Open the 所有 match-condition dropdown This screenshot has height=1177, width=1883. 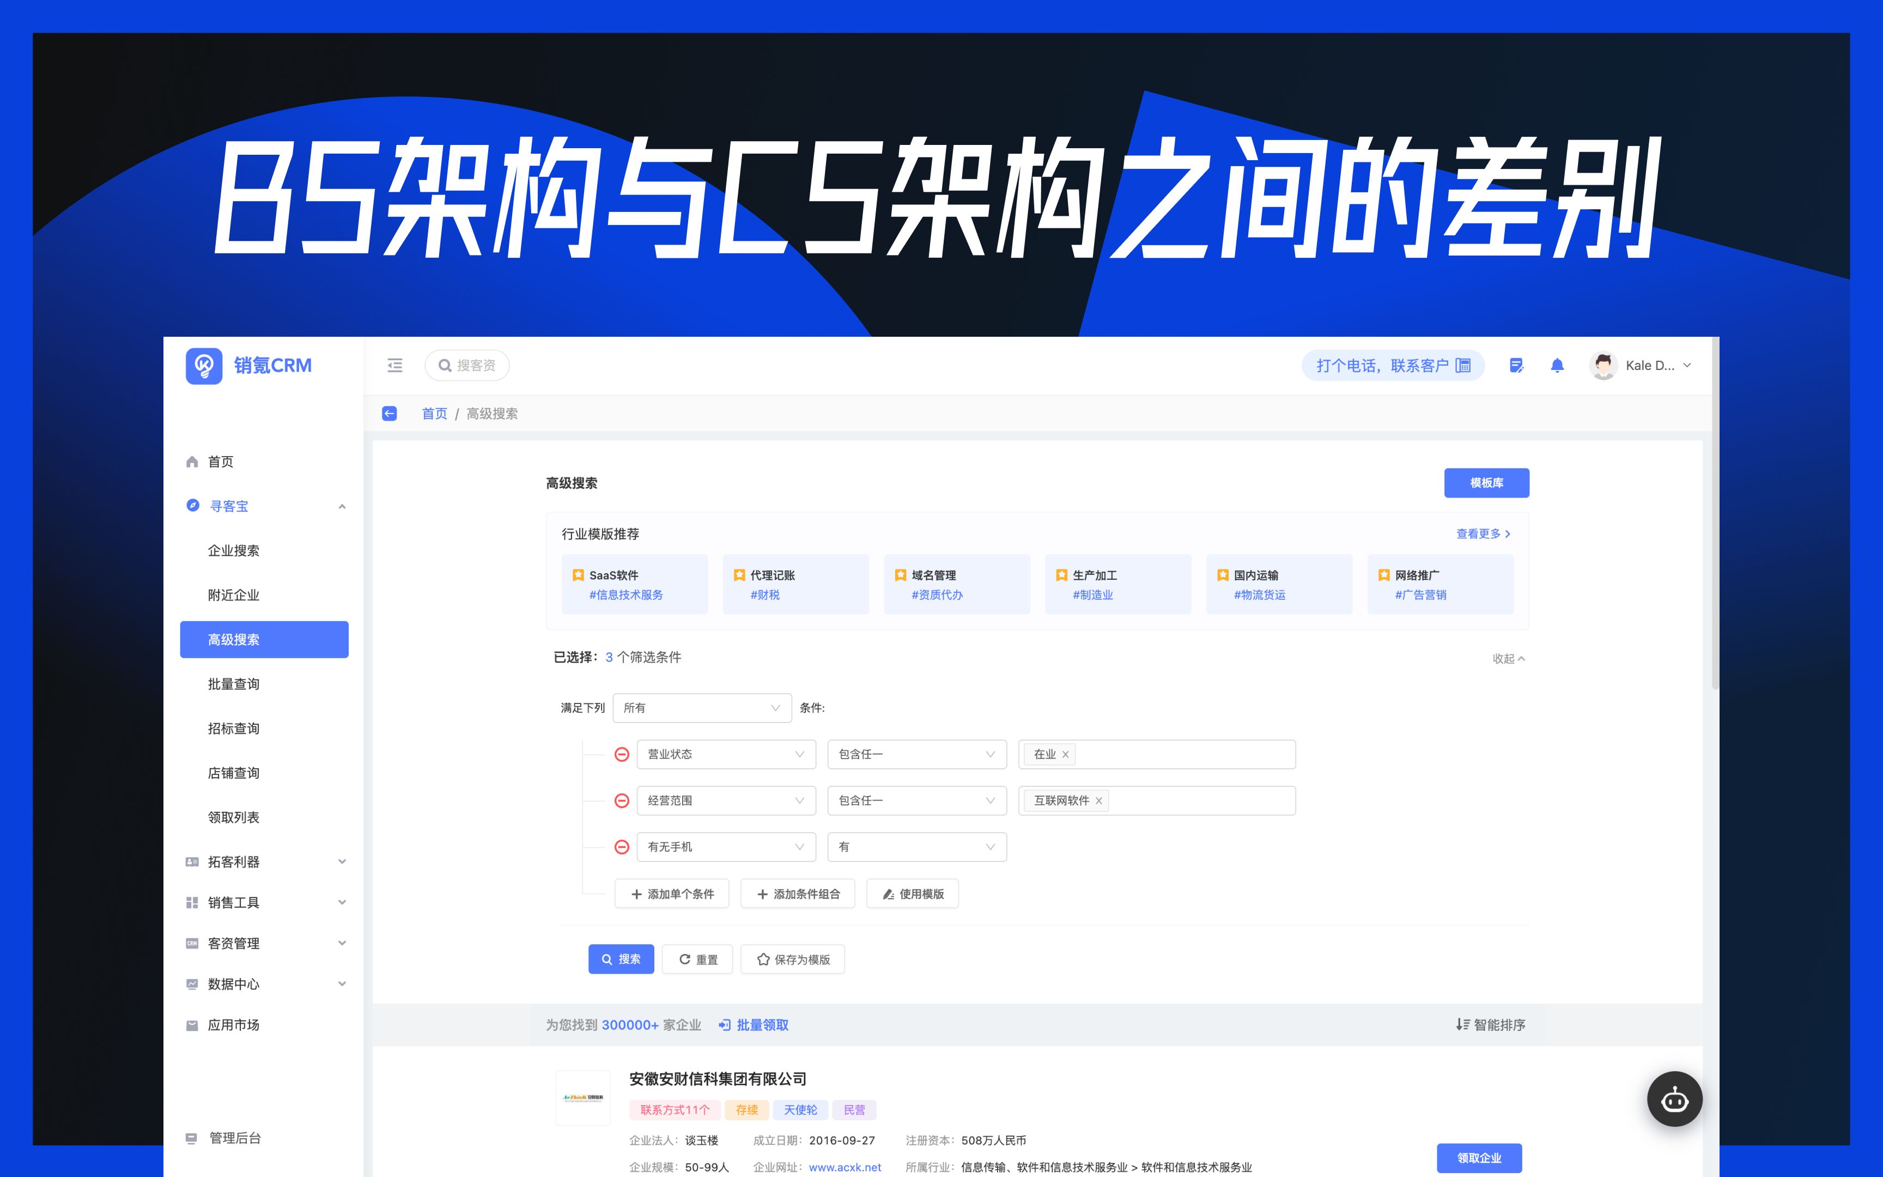click(x=702, y=708)
